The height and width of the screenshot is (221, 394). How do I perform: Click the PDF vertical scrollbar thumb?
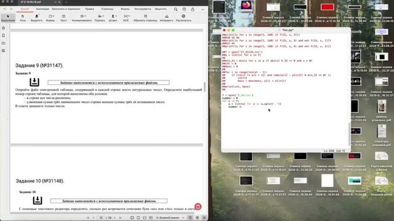(204, 87)
